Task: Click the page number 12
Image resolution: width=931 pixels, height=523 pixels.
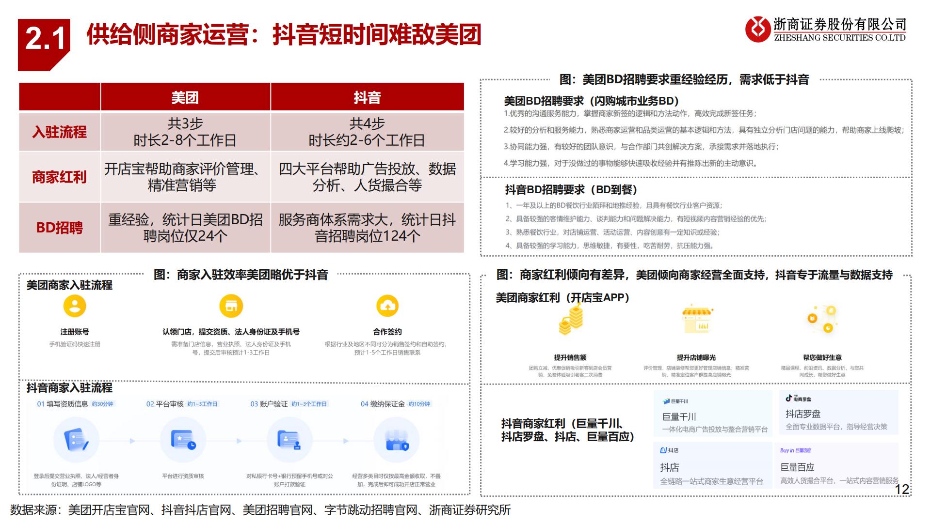Action: click(x=902, y=489)
